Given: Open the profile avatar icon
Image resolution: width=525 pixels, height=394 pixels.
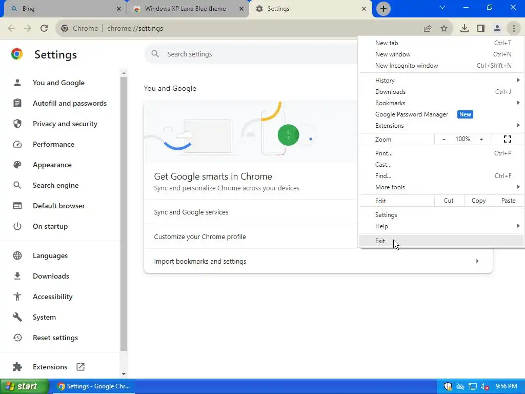Looking at the screenshot, I should coord(497,29).
